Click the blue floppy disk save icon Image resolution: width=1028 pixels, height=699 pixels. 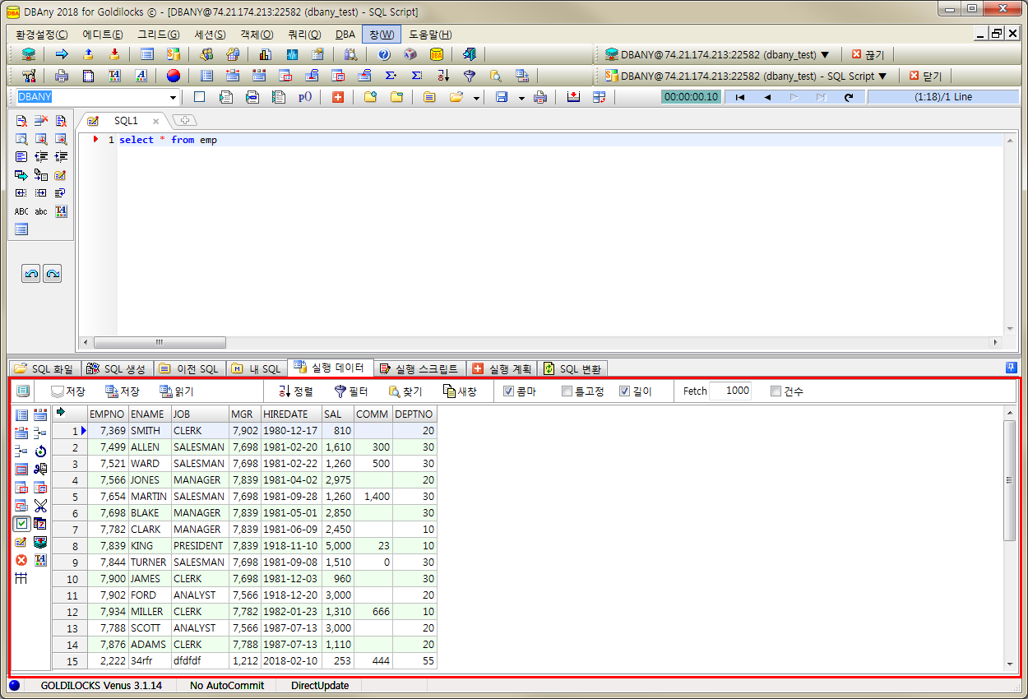click(502, 97)
